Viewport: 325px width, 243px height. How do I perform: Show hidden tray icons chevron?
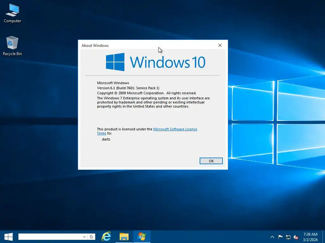click(272, 237)
